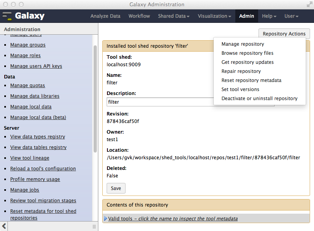Choose Browse repository files

248,53
